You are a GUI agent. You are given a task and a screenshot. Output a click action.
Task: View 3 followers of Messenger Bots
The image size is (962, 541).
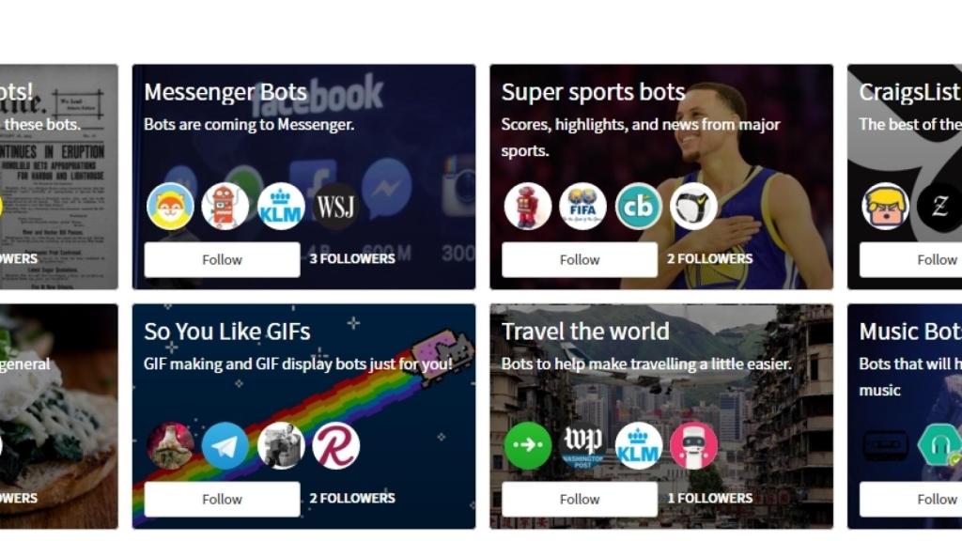352,259
